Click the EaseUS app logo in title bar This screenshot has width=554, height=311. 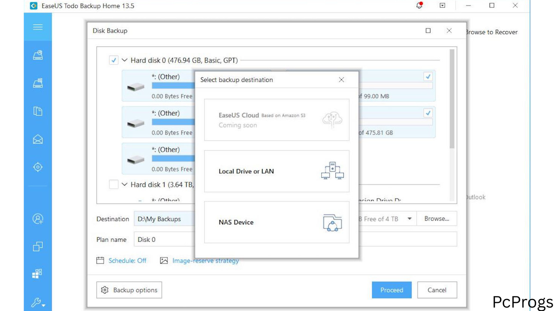pos(34,6)
